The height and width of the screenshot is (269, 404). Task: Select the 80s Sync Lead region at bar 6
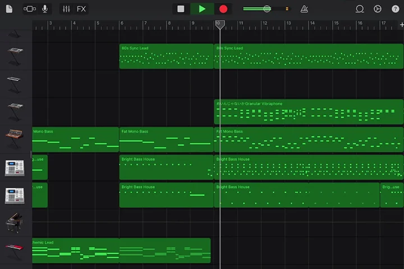[167, 56]
